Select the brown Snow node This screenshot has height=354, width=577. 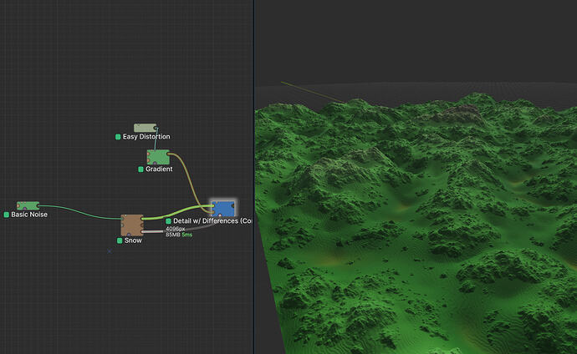pos(132,225)
